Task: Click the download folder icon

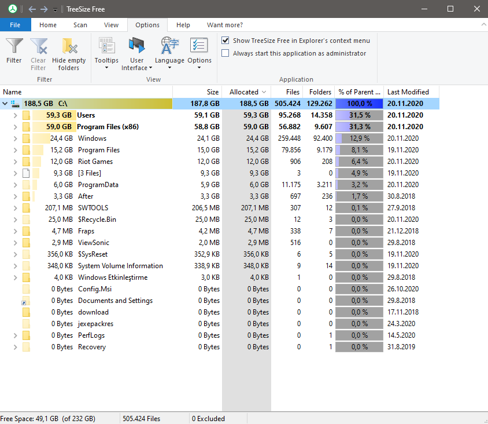Action: (x=26, y=312)
